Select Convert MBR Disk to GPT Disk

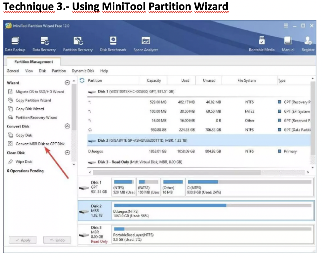(x=40, y=144)
